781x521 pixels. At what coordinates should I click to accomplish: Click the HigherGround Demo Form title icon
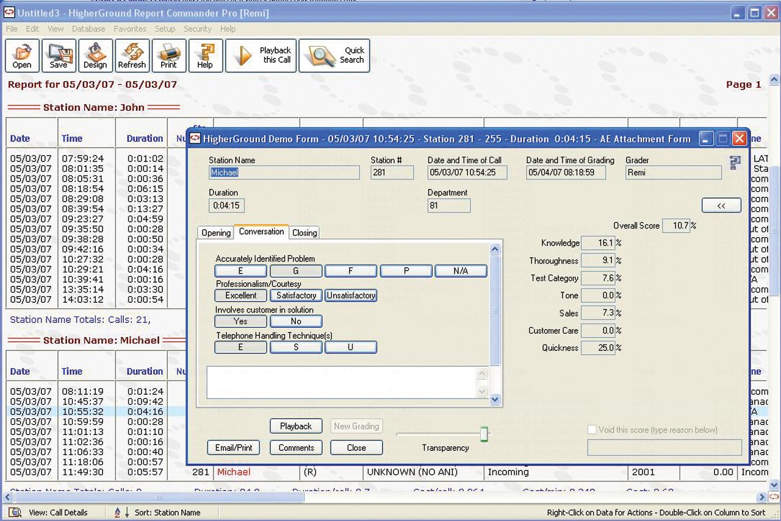pyautogui.click(x=195, y=139)
